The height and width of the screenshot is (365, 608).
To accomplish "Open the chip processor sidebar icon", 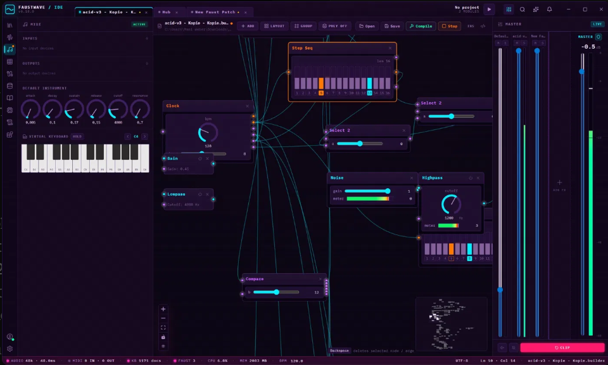I will pos(9,110).
